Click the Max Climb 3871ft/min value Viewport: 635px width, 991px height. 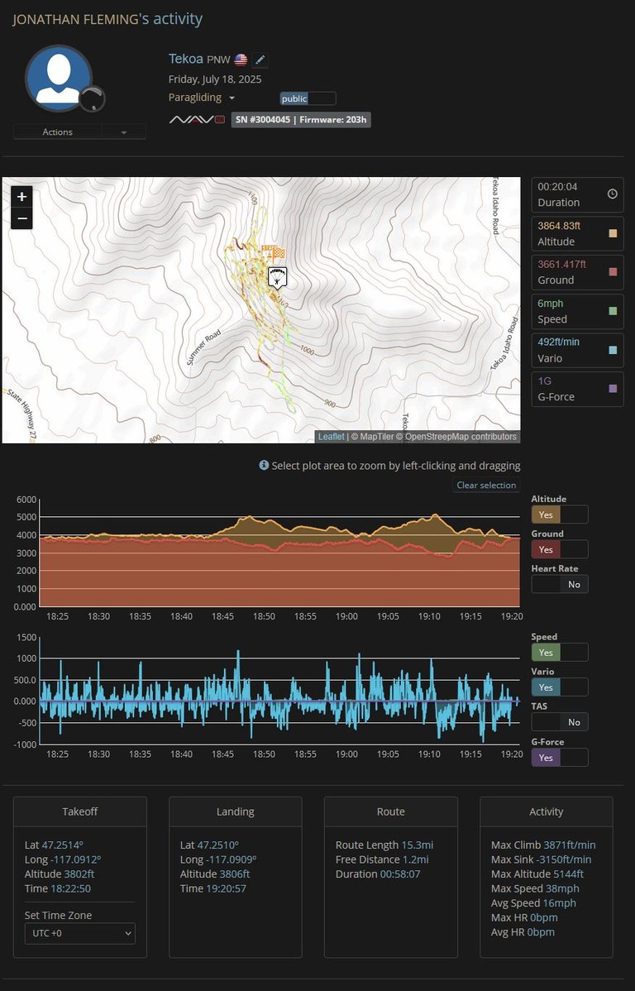tap(570, 845)
